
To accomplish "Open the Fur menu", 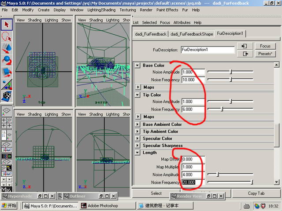I will 185,10.
